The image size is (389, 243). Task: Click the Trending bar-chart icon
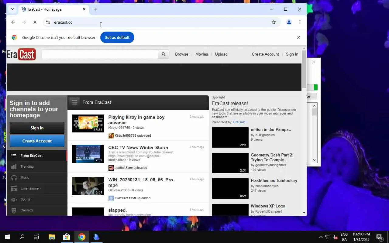point(14,166)
